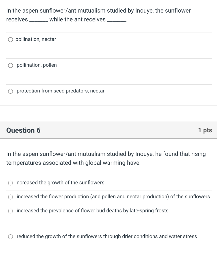Click the question prompt about global warming
Screen dimensions: 217x258
coord(106,158)
